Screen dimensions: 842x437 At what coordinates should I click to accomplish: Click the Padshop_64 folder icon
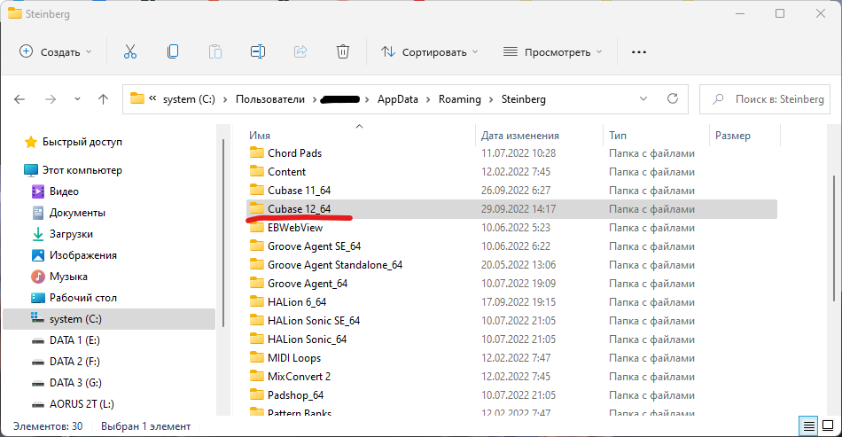[x=257, y=395]
